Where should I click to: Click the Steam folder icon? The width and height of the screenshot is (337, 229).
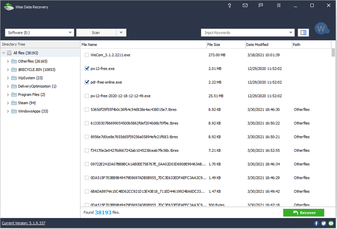pyautogui.click(x=14, y=103)
